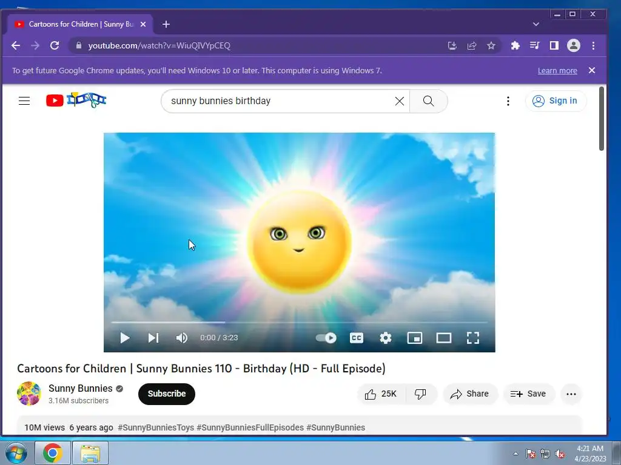
Task: Like the video with 25K likes
Action: tap(381, 394)
